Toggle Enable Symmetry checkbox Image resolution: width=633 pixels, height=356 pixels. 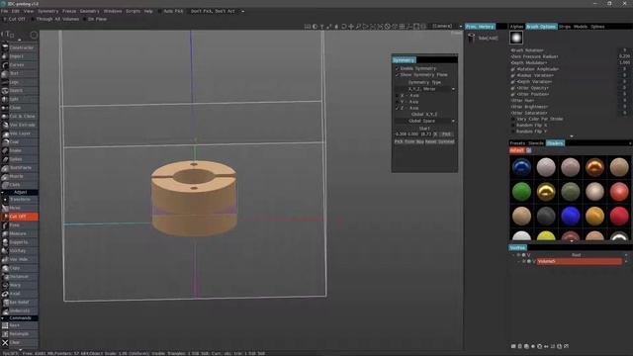[397, 68]
